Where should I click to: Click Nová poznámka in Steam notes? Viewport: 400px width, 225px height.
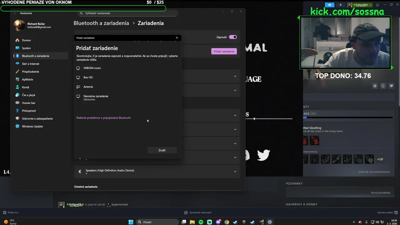380,192
